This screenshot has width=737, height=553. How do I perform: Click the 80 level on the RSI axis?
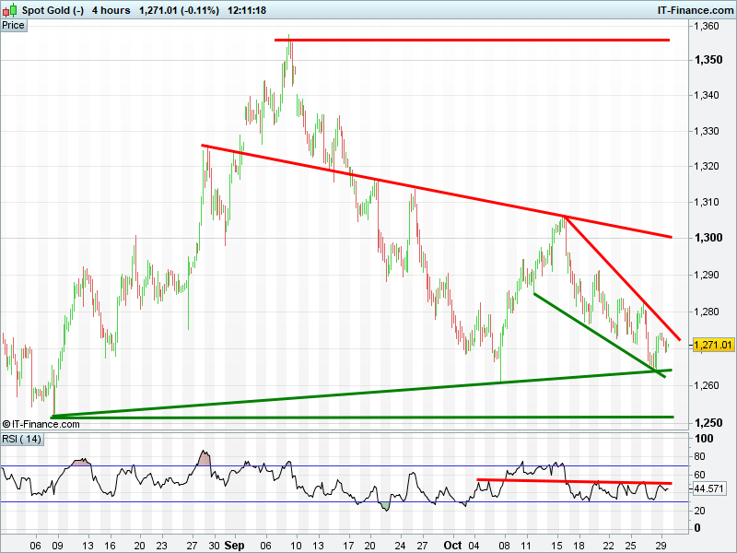coord(699,456)
